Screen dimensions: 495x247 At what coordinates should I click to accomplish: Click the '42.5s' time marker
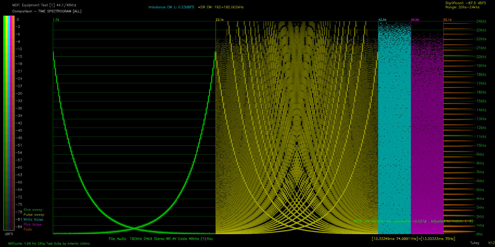click(382, 20)
